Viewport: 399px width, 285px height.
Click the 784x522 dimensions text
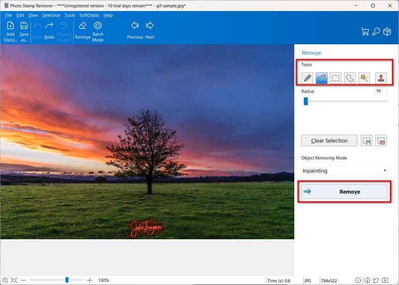tap(329, 281)
